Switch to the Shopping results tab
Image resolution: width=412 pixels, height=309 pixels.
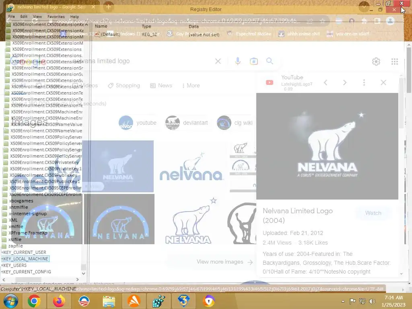[x=124, y=86]
